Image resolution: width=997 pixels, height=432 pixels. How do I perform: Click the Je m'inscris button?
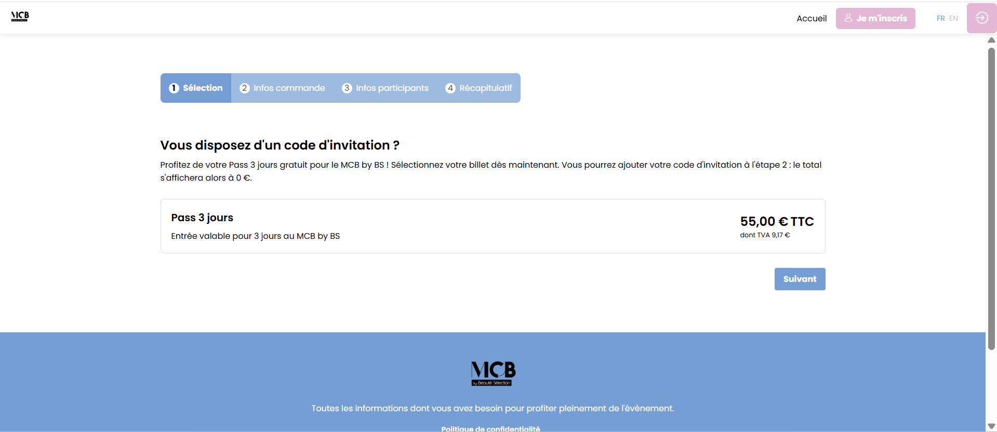click(x=875, y=18)
